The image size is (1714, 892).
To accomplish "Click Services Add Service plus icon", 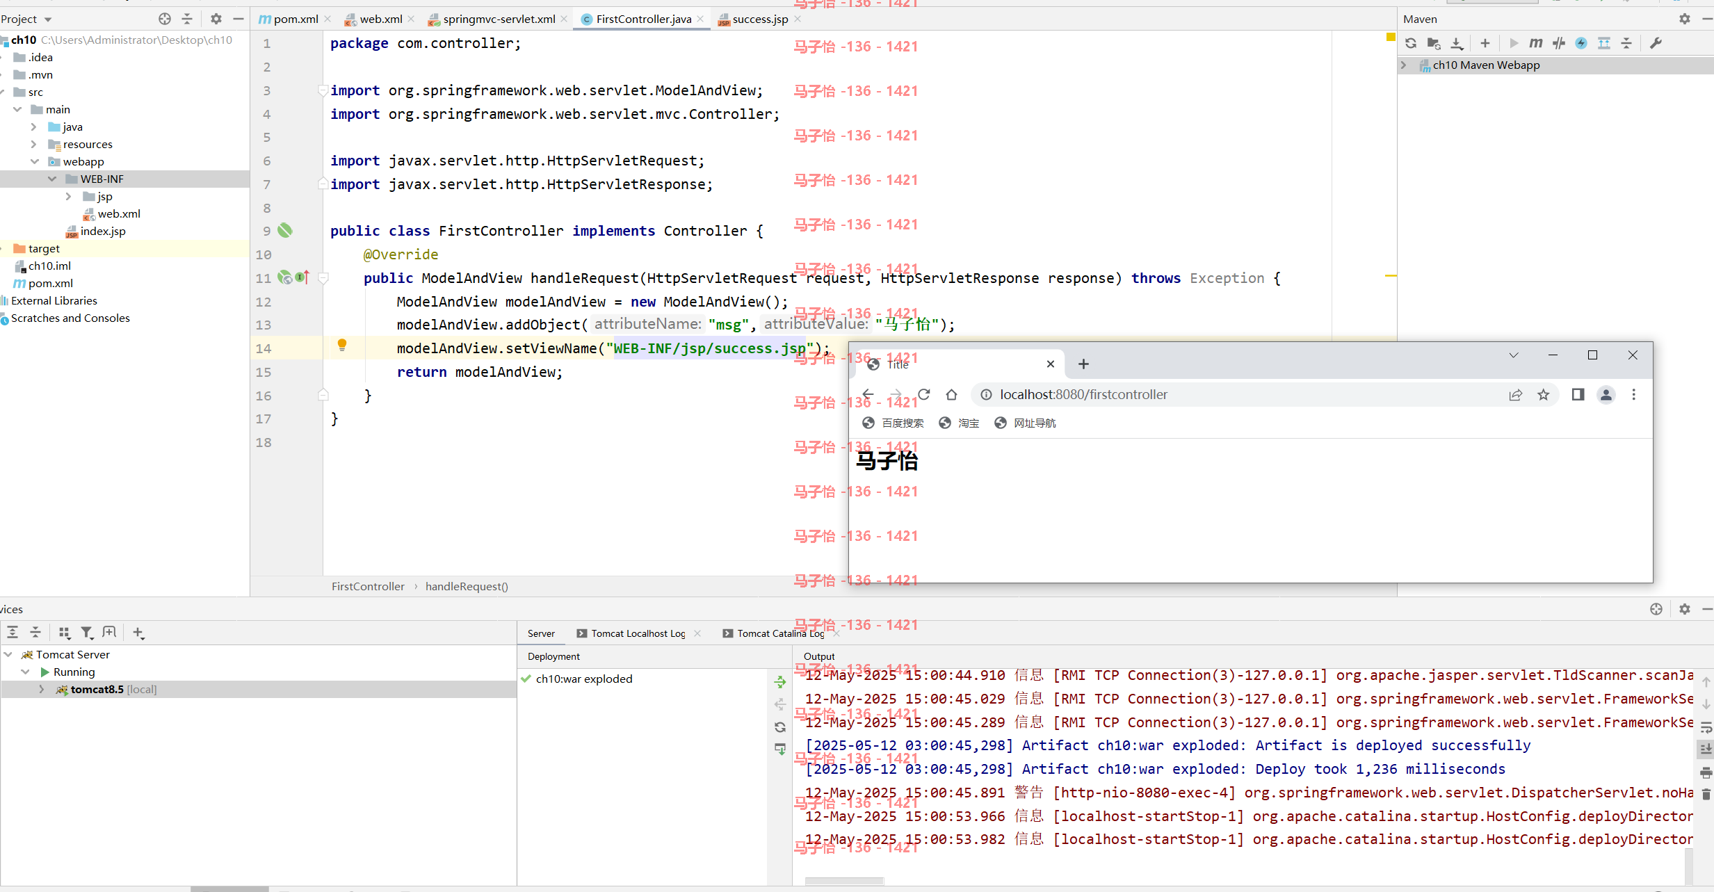I will point(138,632).
